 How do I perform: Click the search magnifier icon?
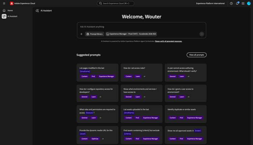coord(101,3)
